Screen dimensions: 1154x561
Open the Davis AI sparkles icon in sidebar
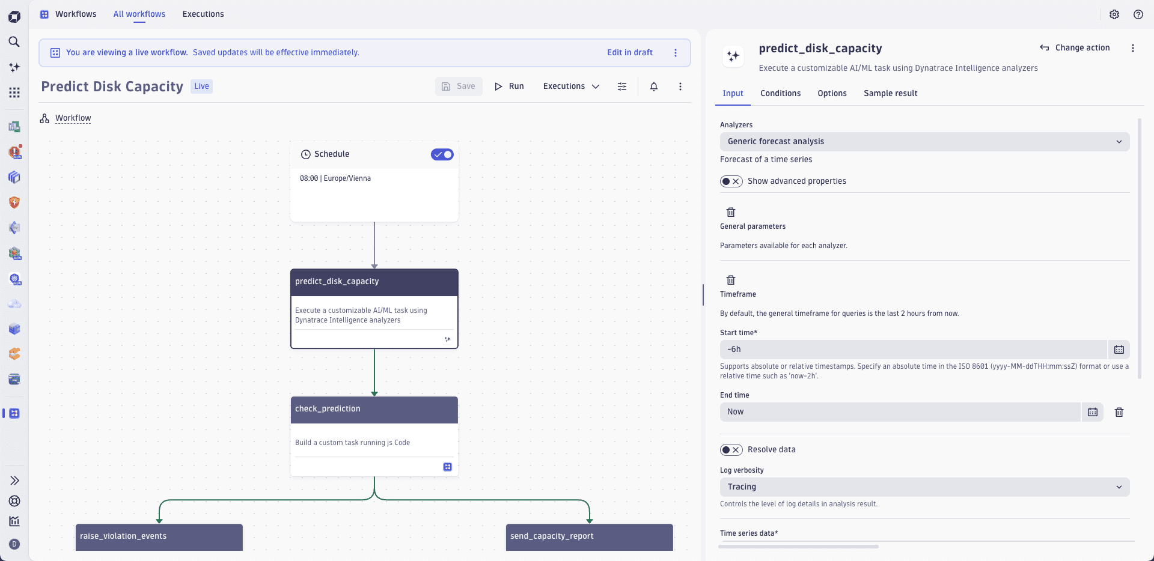coord(14,67)
